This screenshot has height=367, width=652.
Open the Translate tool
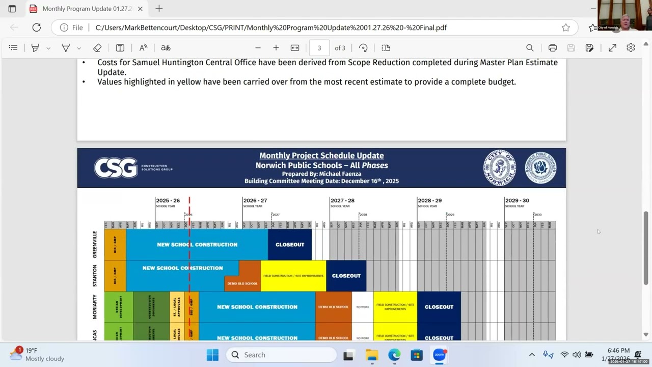tap(166, 48)
